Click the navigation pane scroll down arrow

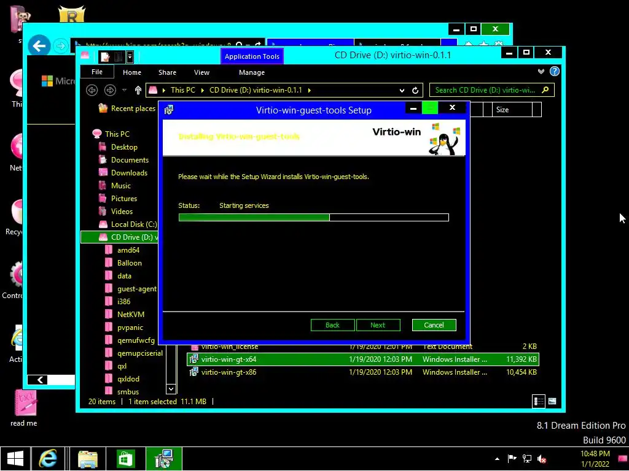tap(171, 388)
